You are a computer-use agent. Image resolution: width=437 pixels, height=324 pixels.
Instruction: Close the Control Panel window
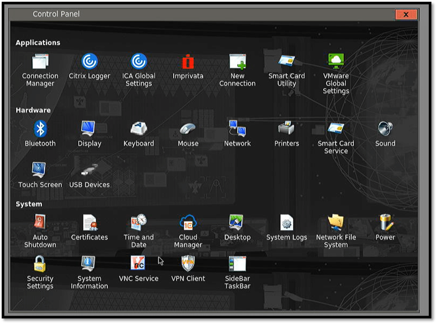[x=406, y=14]
